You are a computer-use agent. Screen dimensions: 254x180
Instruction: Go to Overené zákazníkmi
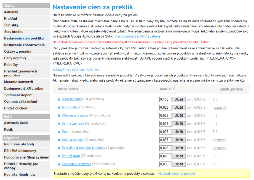click(26, 102)
